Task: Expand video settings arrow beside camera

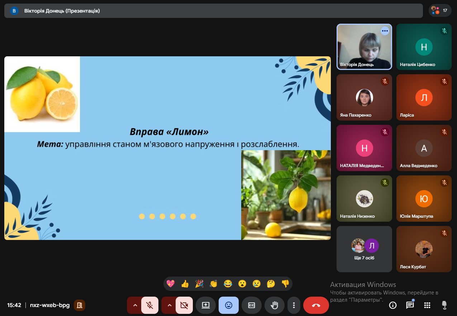Action: point(169,305)
